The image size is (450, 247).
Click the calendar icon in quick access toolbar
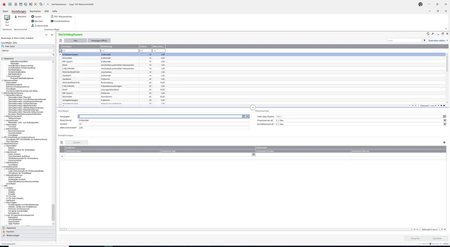click(21, 4)
